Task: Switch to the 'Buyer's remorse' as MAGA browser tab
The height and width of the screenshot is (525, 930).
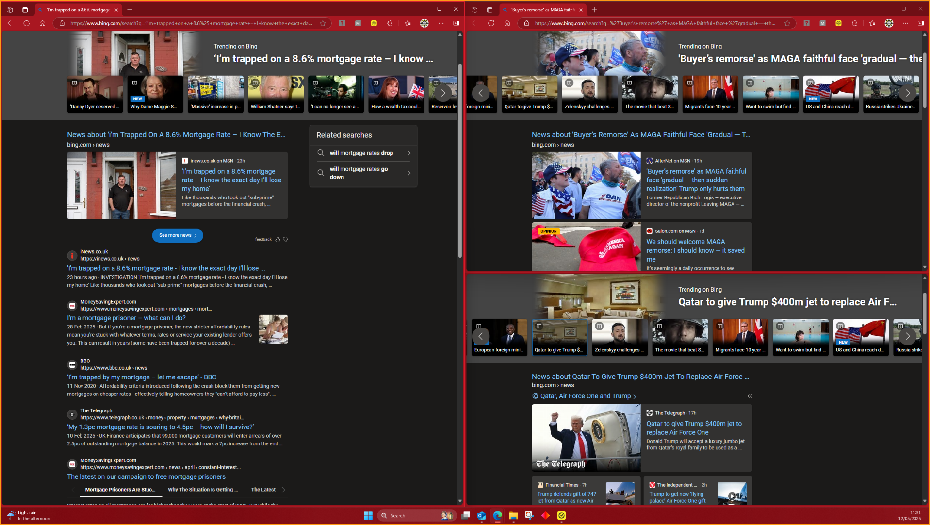Action: 542,10
